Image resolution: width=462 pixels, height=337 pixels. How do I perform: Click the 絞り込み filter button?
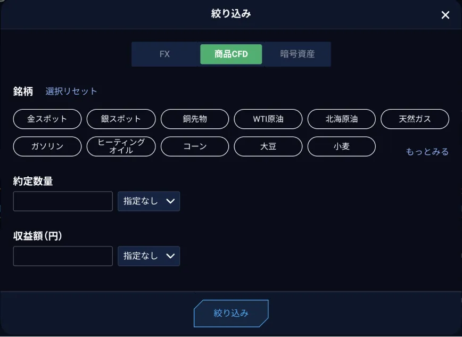(231, 313)
